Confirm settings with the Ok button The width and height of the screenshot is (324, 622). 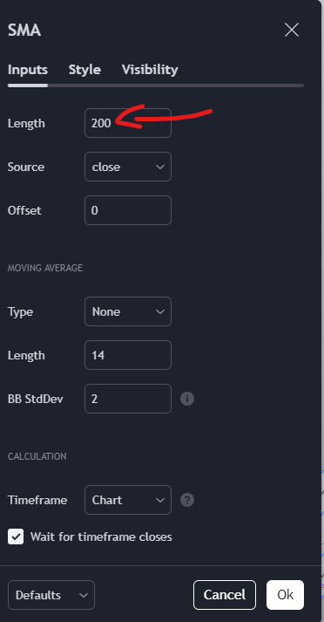click(285, 595)
